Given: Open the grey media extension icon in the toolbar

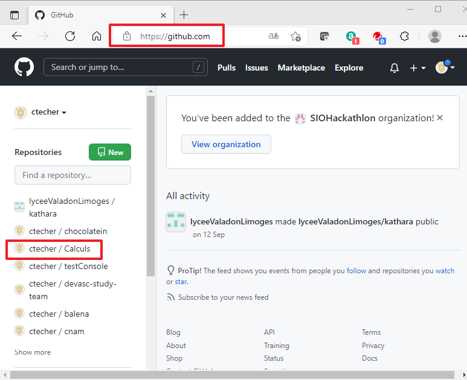Looking at the screenshot, I should [324, 36].
